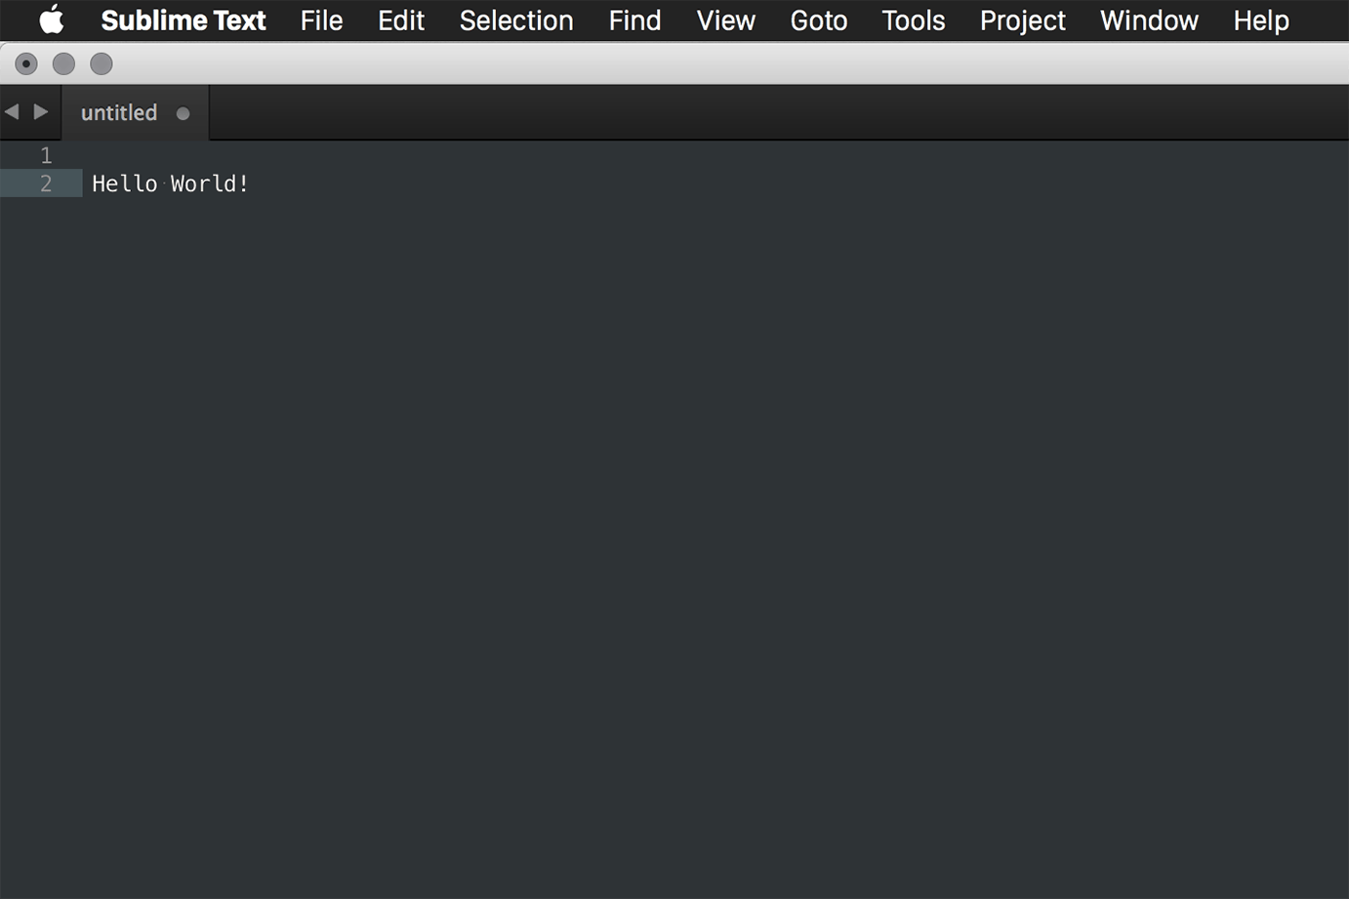Select line number 2 in the gutter
This screenshot has width=1349, height=899.
click(x=46, y=184)
